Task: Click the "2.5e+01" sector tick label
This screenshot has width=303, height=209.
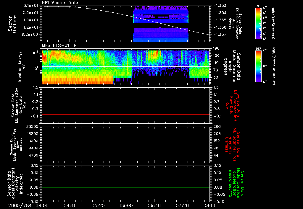Action: (31, 13)
